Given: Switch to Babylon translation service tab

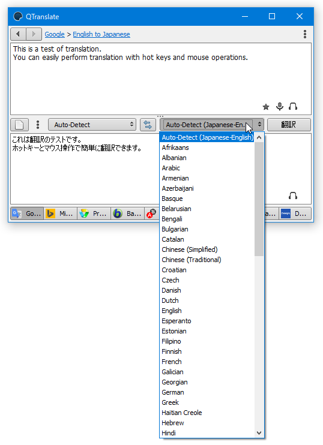Looking at the screenshot, I should coord(127,214).
